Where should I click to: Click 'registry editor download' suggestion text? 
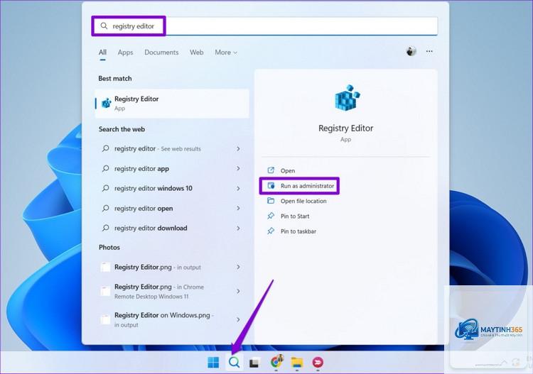pyautogui.click(x=151, y=228)
